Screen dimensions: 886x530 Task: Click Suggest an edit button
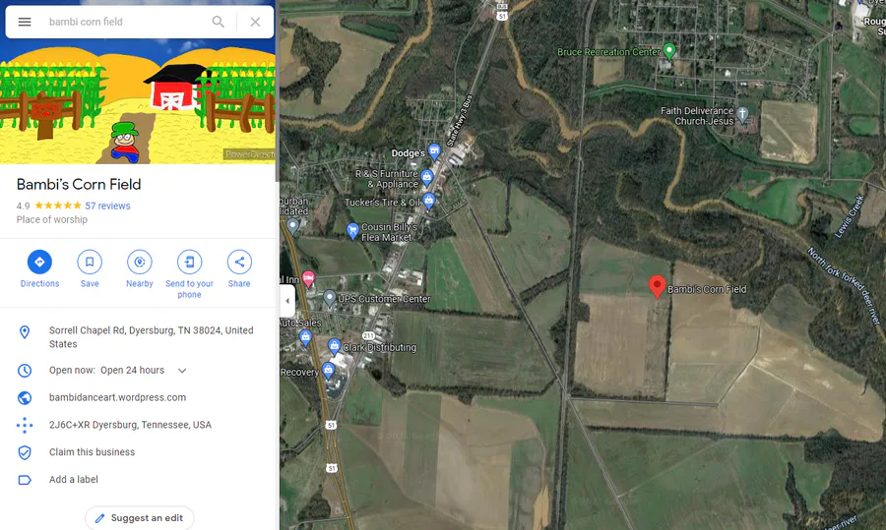coord(140,517)
